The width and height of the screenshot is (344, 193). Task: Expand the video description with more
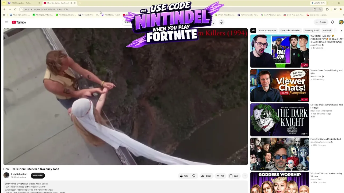(62, 192)
